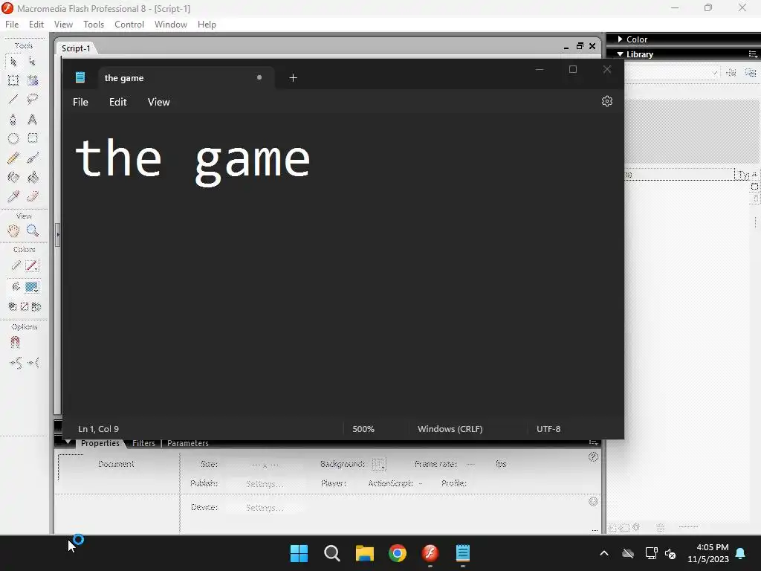Select the Selection arrow tool

(13, 62)
